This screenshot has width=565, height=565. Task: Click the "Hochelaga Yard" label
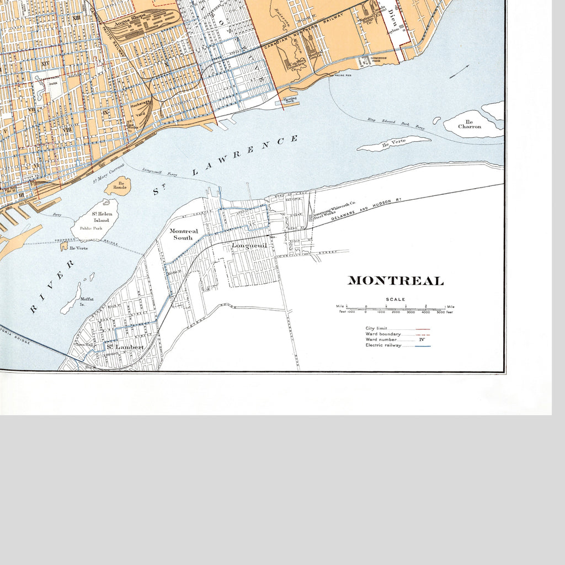click(140, 108)
